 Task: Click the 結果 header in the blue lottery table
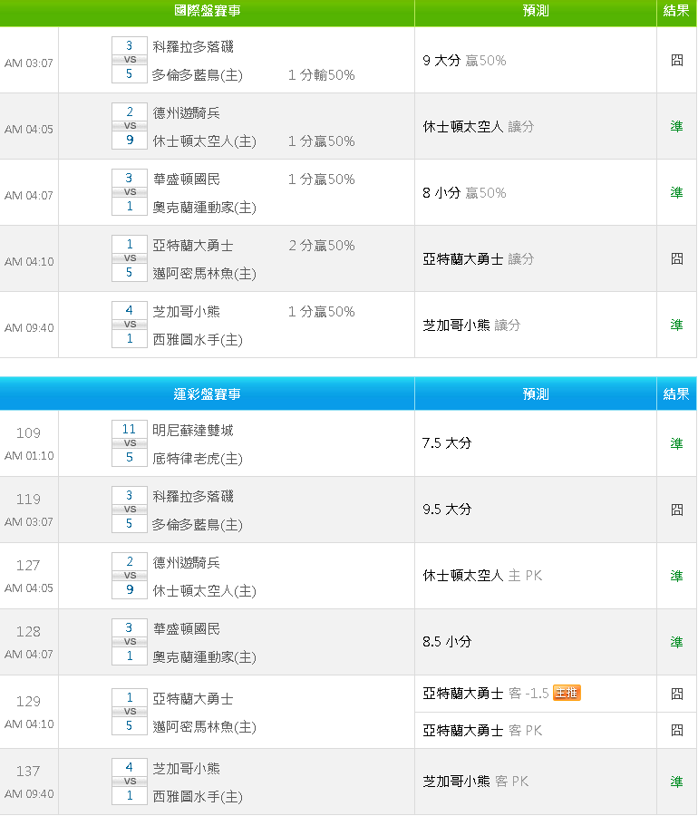point(676,394)
